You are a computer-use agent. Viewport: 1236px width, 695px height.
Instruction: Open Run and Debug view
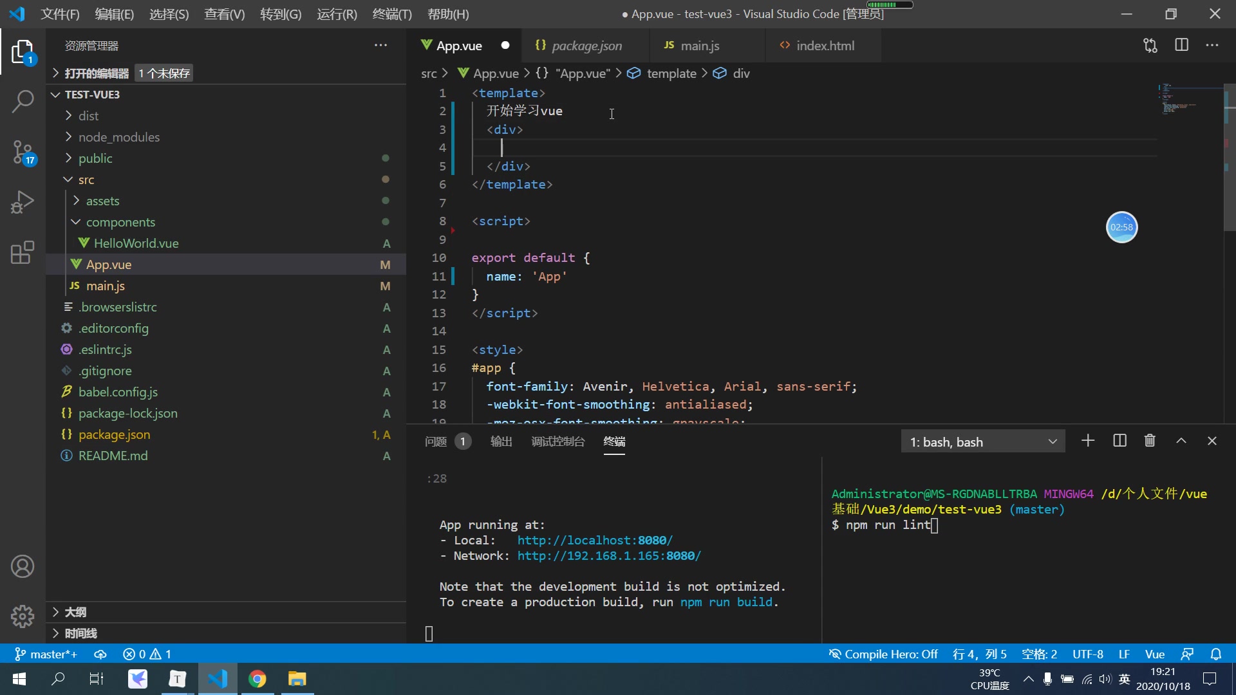(x=23, y=202)
